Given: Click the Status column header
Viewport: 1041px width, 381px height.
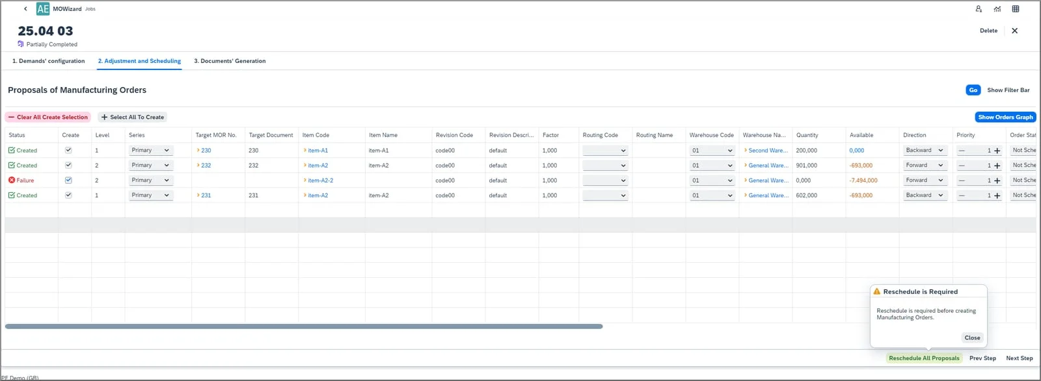Looking at the screenshot, I should point(17,135).
